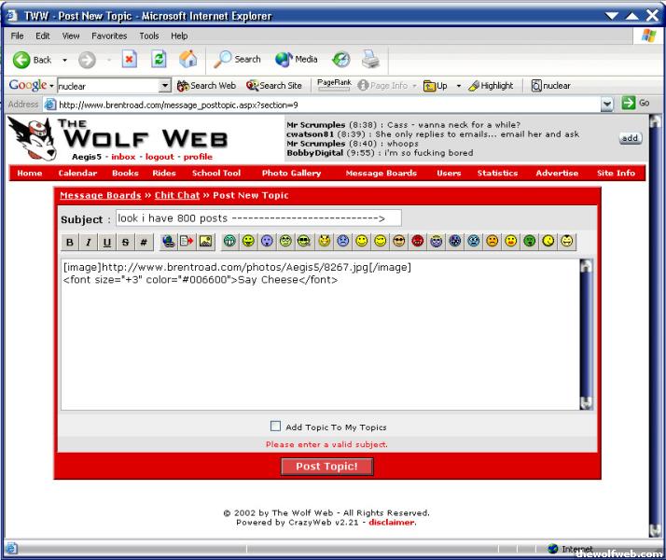666x560 pixels.
Task: Click the browser Stop icon
Action: [x=131, y=60]
